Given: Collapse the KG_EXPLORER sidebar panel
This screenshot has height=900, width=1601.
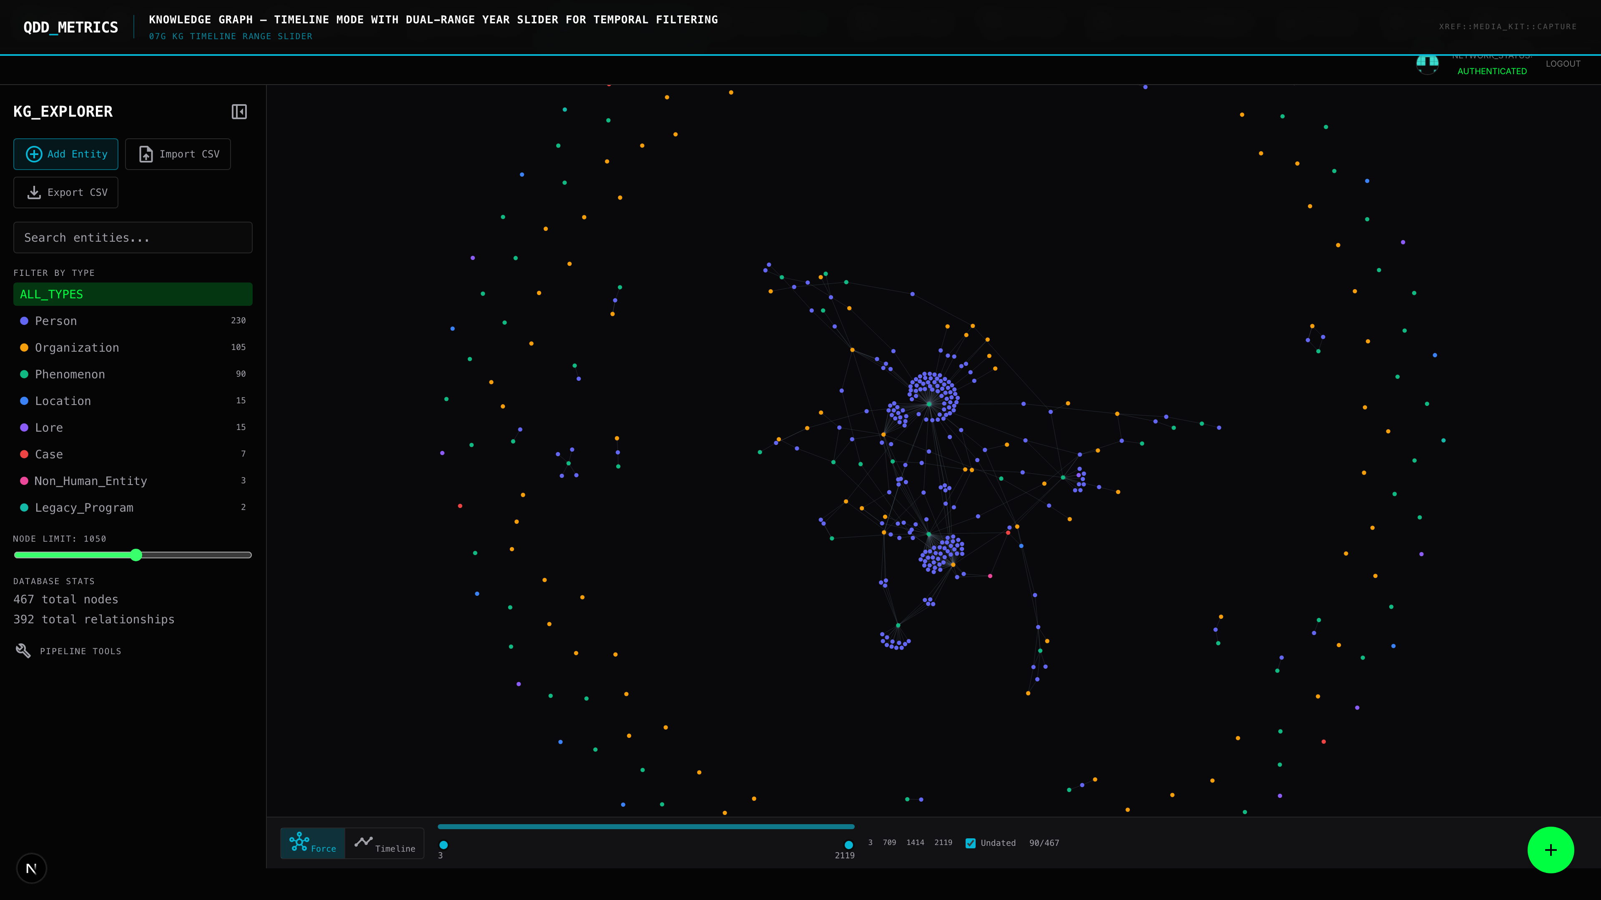Looking at the screenshot, I should (x=238, y=112).
